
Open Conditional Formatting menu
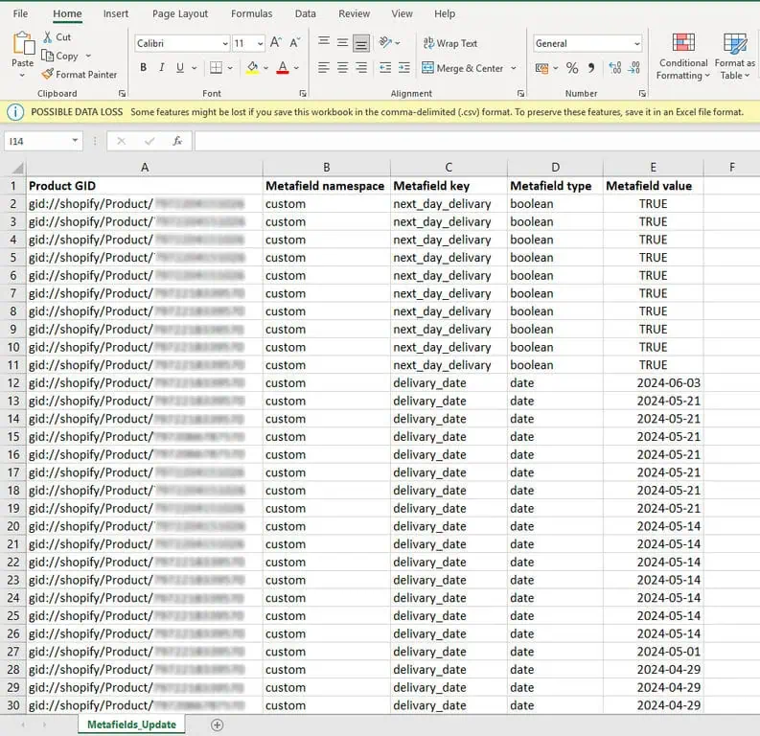[683, 57]
